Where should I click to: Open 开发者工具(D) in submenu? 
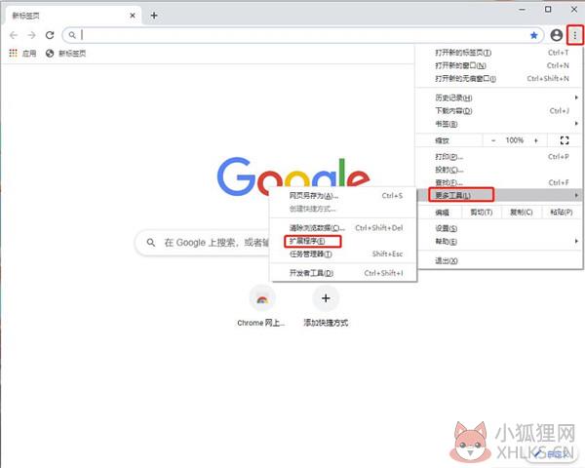point(342,273)
